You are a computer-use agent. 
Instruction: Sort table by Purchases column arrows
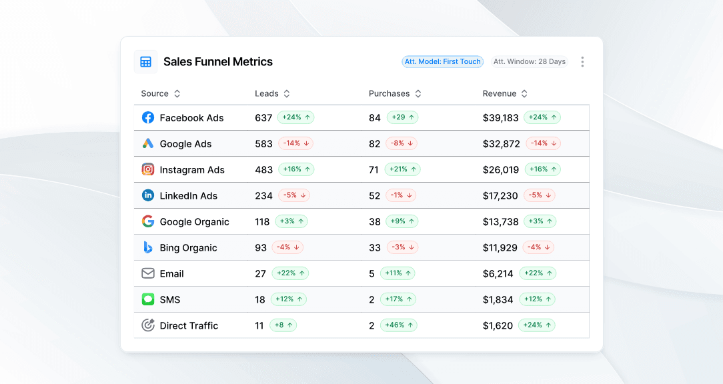point(418,93)
